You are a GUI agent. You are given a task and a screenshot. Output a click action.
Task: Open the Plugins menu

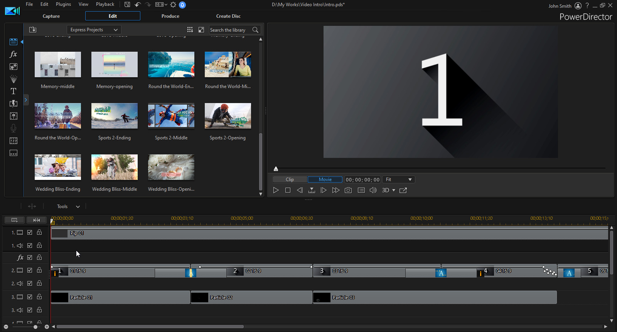(63, 4)
